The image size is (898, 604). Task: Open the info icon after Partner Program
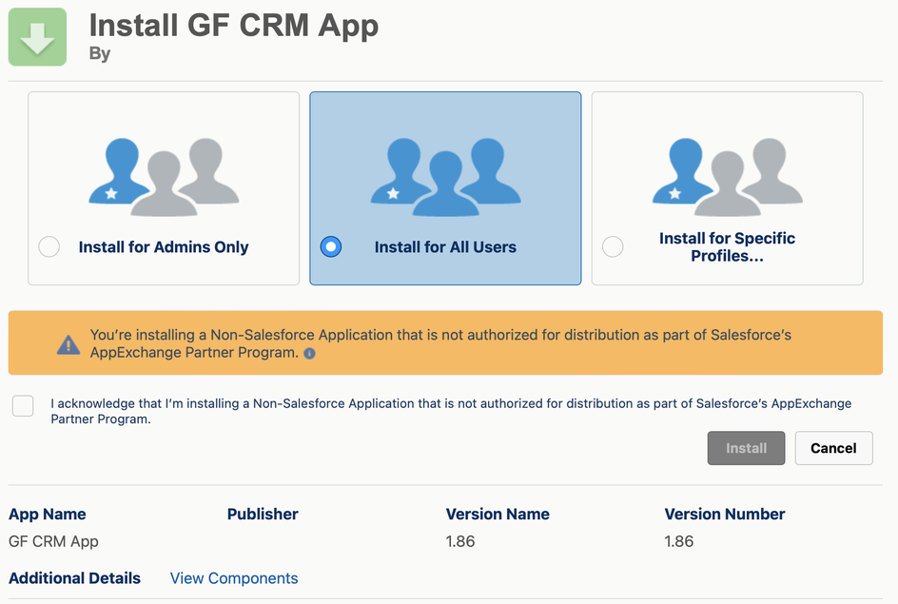(309, 354)
